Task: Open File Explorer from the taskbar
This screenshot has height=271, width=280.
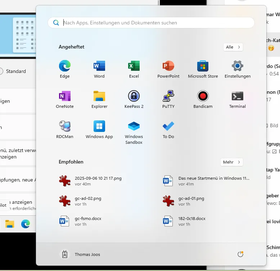Action: 10,224
